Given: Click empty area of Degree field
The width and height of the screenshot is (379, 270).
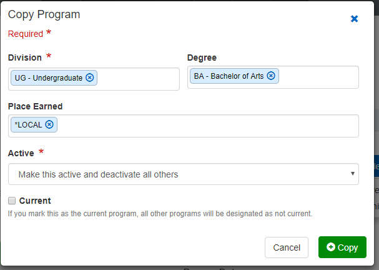Looking at the screenshot, I should click(318, 77).
